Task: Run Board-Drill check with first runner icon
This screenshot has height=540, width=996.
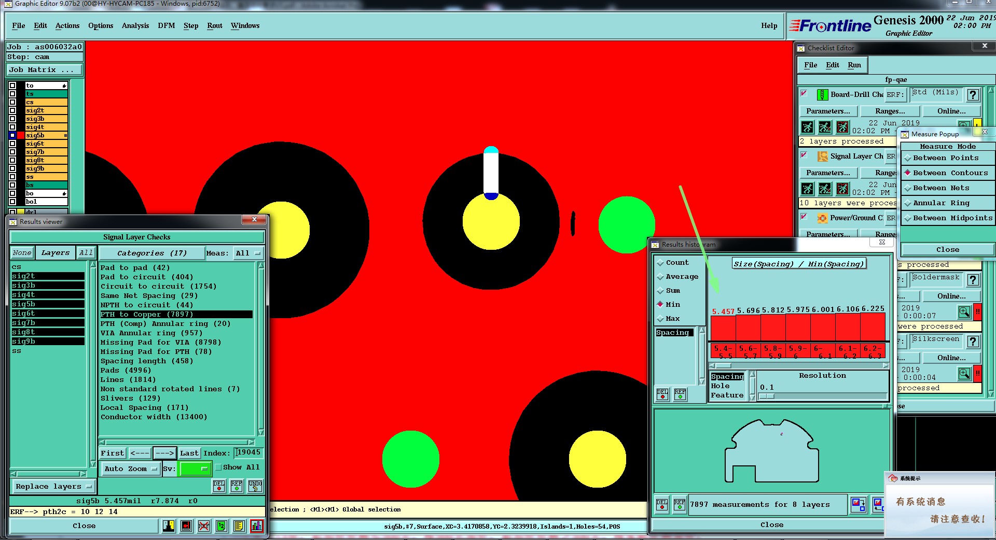Action: (808, 127)
